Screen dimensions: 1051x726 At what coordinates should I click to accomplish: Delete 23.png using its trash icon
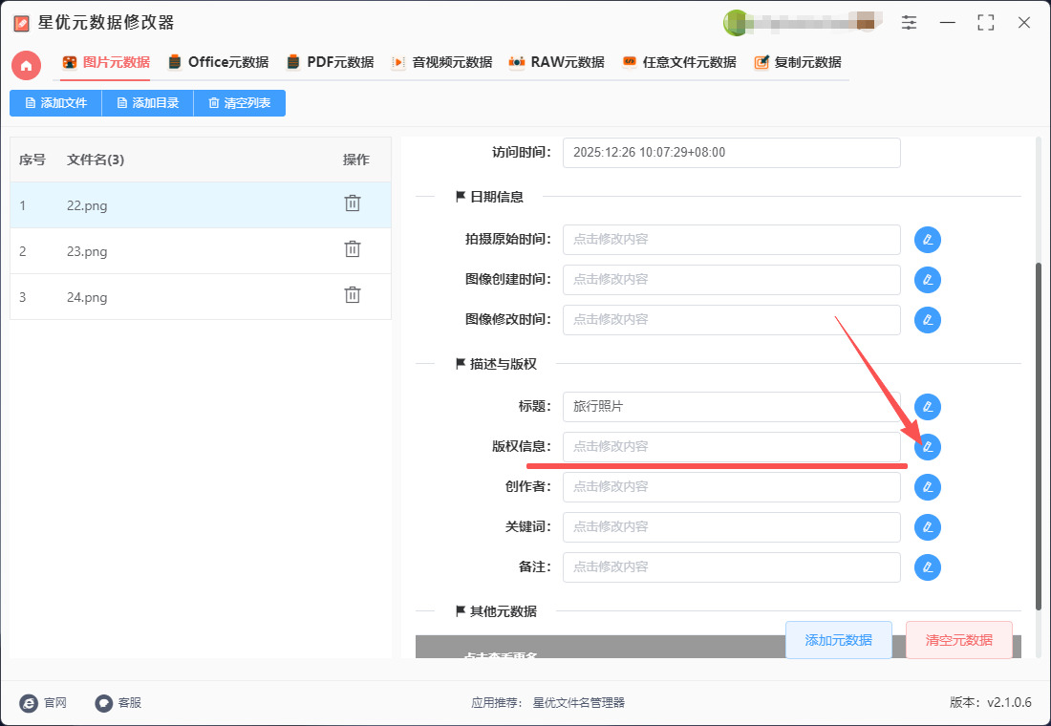[353, 249]
